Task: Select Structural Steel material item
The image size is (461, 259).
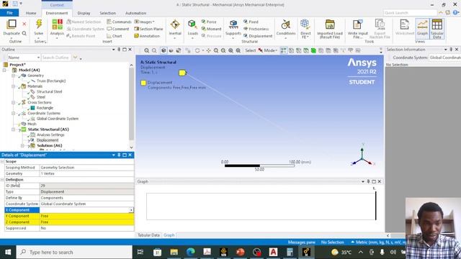Action: [x=49, y=91]
